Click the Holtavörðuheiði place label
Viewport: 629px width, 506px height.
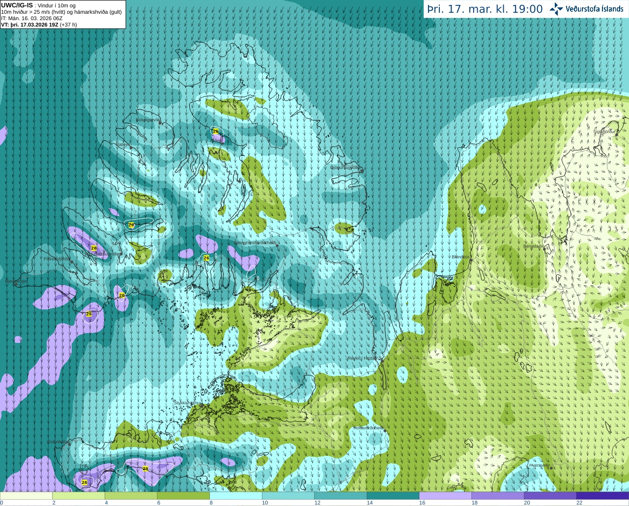pyautogui.click(x=369, y=428)
